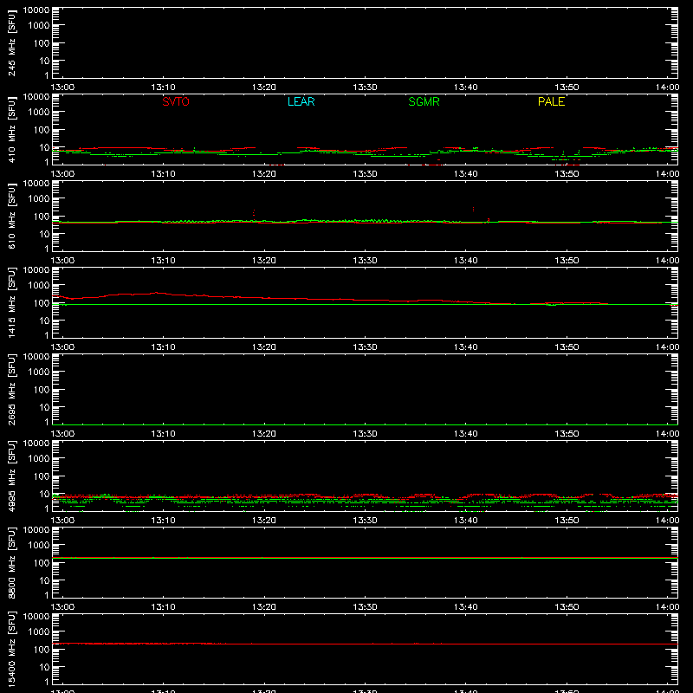Click the 100 tick label of 4995 MHz panel
The height and width of the screenshot is (693, 693).
coord(42,476)
